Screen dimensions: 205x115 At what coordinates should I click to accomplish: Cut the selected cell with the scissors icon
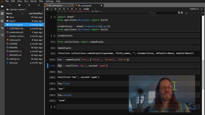(x=55, y=9)
